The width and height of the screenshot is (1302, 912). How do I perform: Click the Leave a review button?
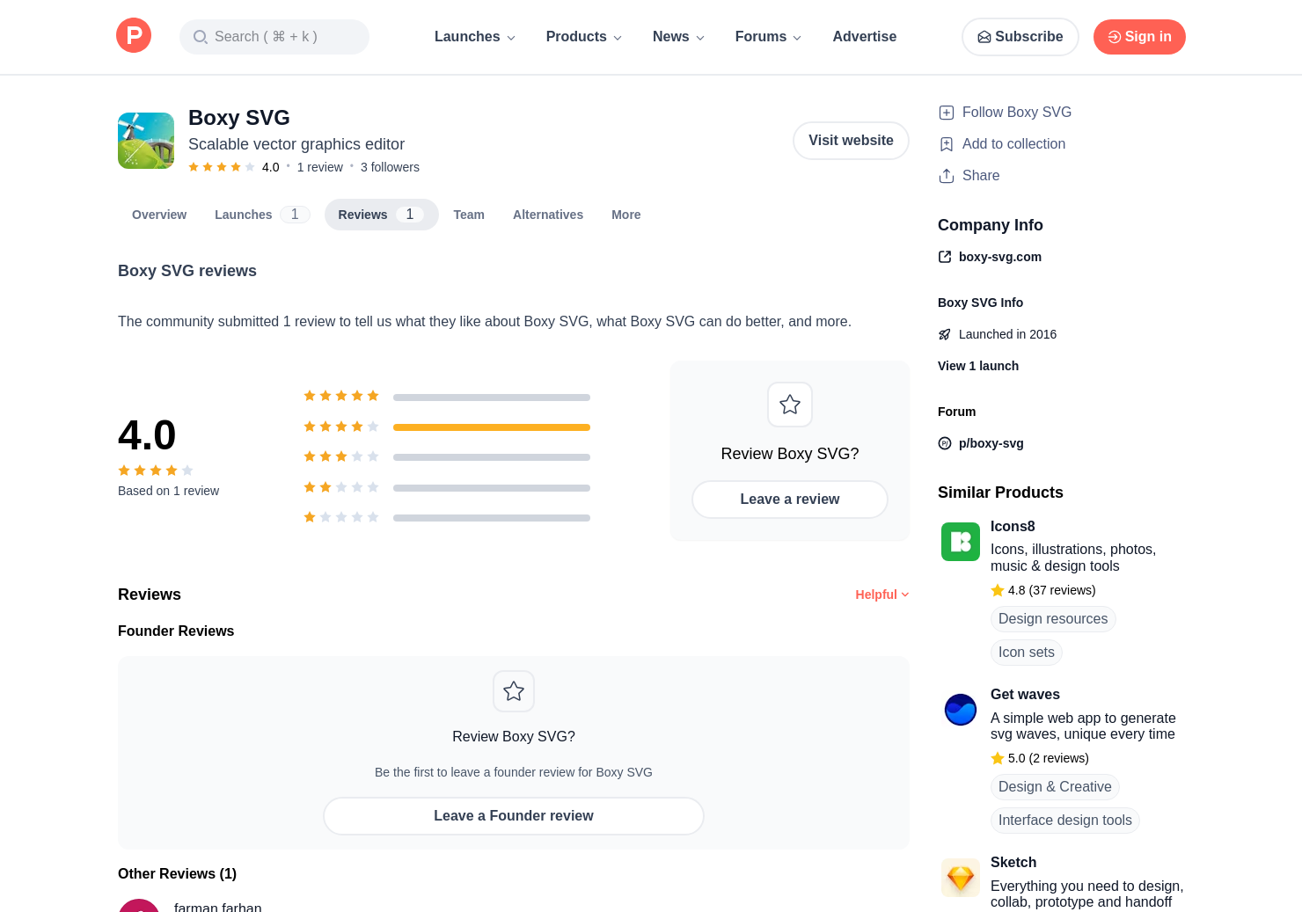coord(790,500)
